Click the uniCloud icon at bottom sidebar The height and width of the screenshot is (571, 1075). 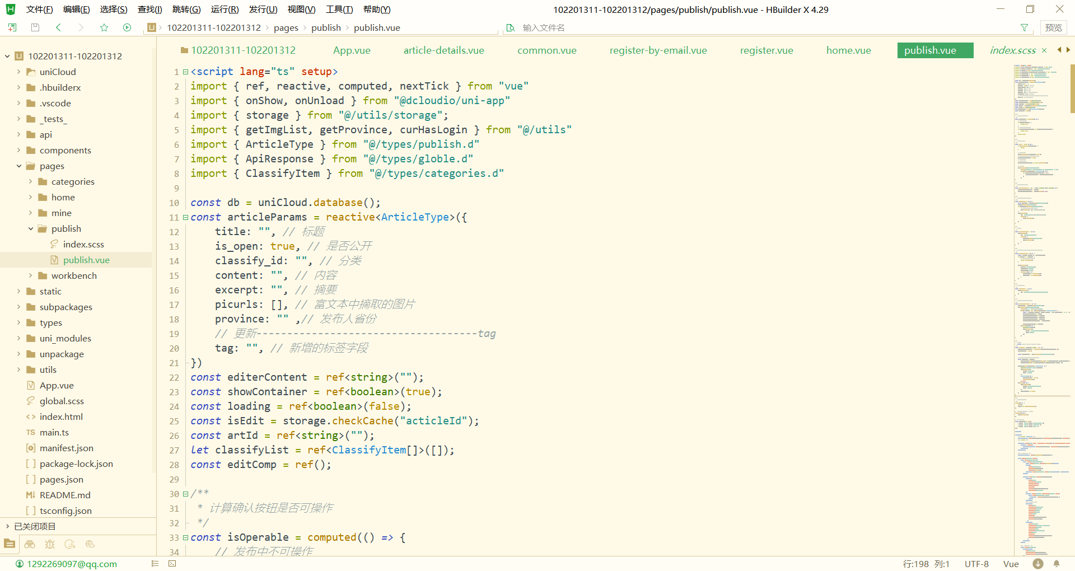coord(90,544)
